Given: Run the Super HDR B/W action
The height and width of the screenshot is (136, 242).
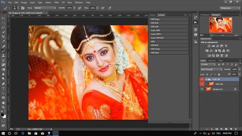Looking at the screenshot, I should [168, 38].
